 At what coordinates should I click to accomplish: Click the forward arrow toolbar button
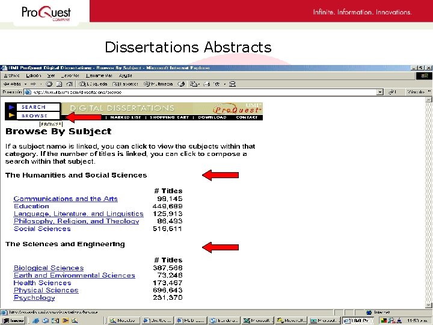pos(34,84)
